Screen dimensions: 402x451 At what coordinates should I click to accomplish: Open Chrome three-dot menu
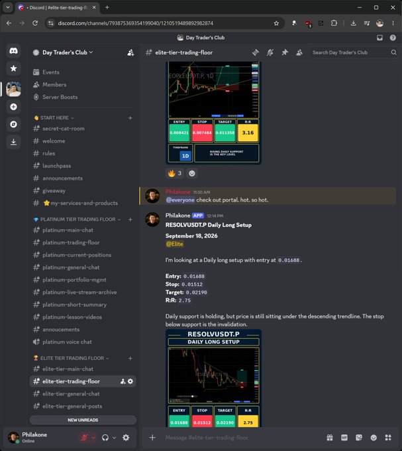tap(393, 23)
